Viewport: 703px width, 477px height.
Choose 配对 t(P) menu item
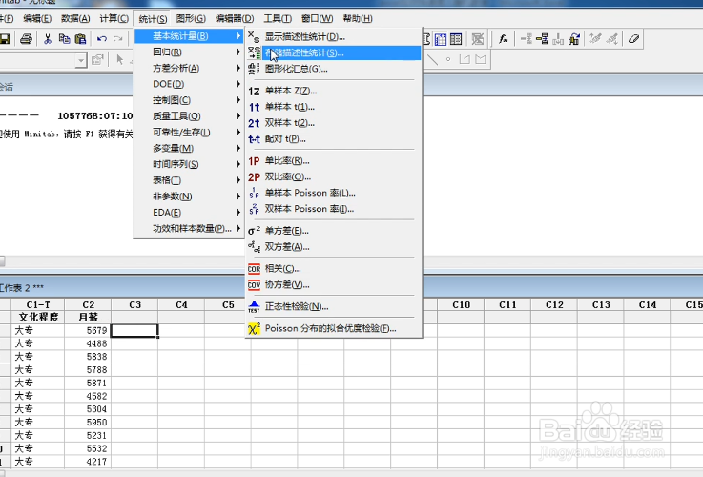pos(333,139)
